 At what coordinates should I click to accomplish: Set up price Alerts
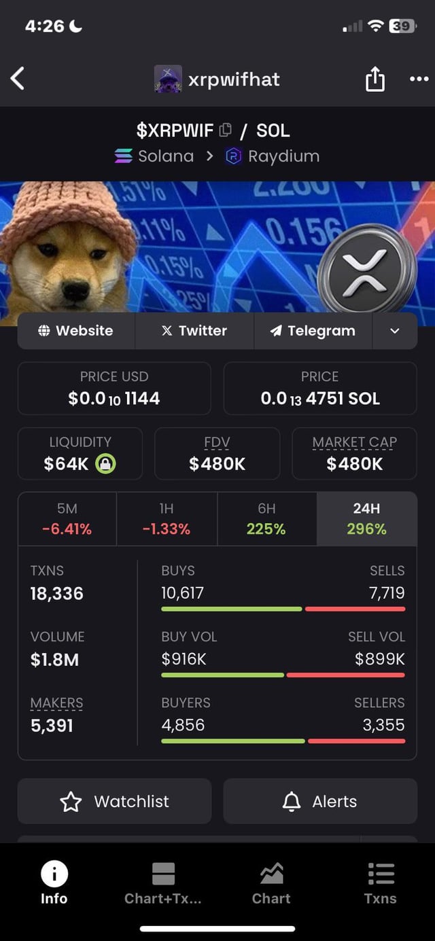[x=320, y=802]
